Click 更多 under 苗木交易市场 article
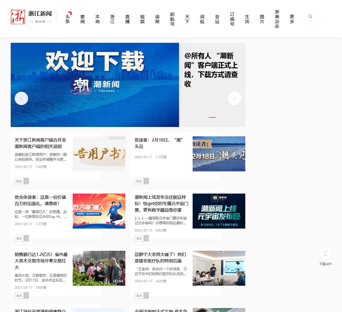 point(22,295)
